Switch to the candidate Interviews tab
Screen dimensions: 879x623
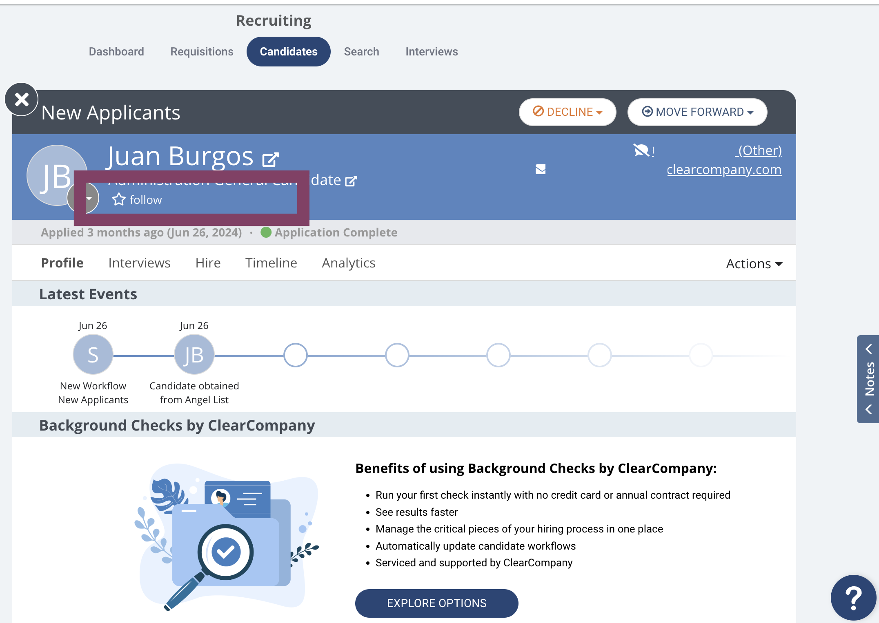pos(139,263)
